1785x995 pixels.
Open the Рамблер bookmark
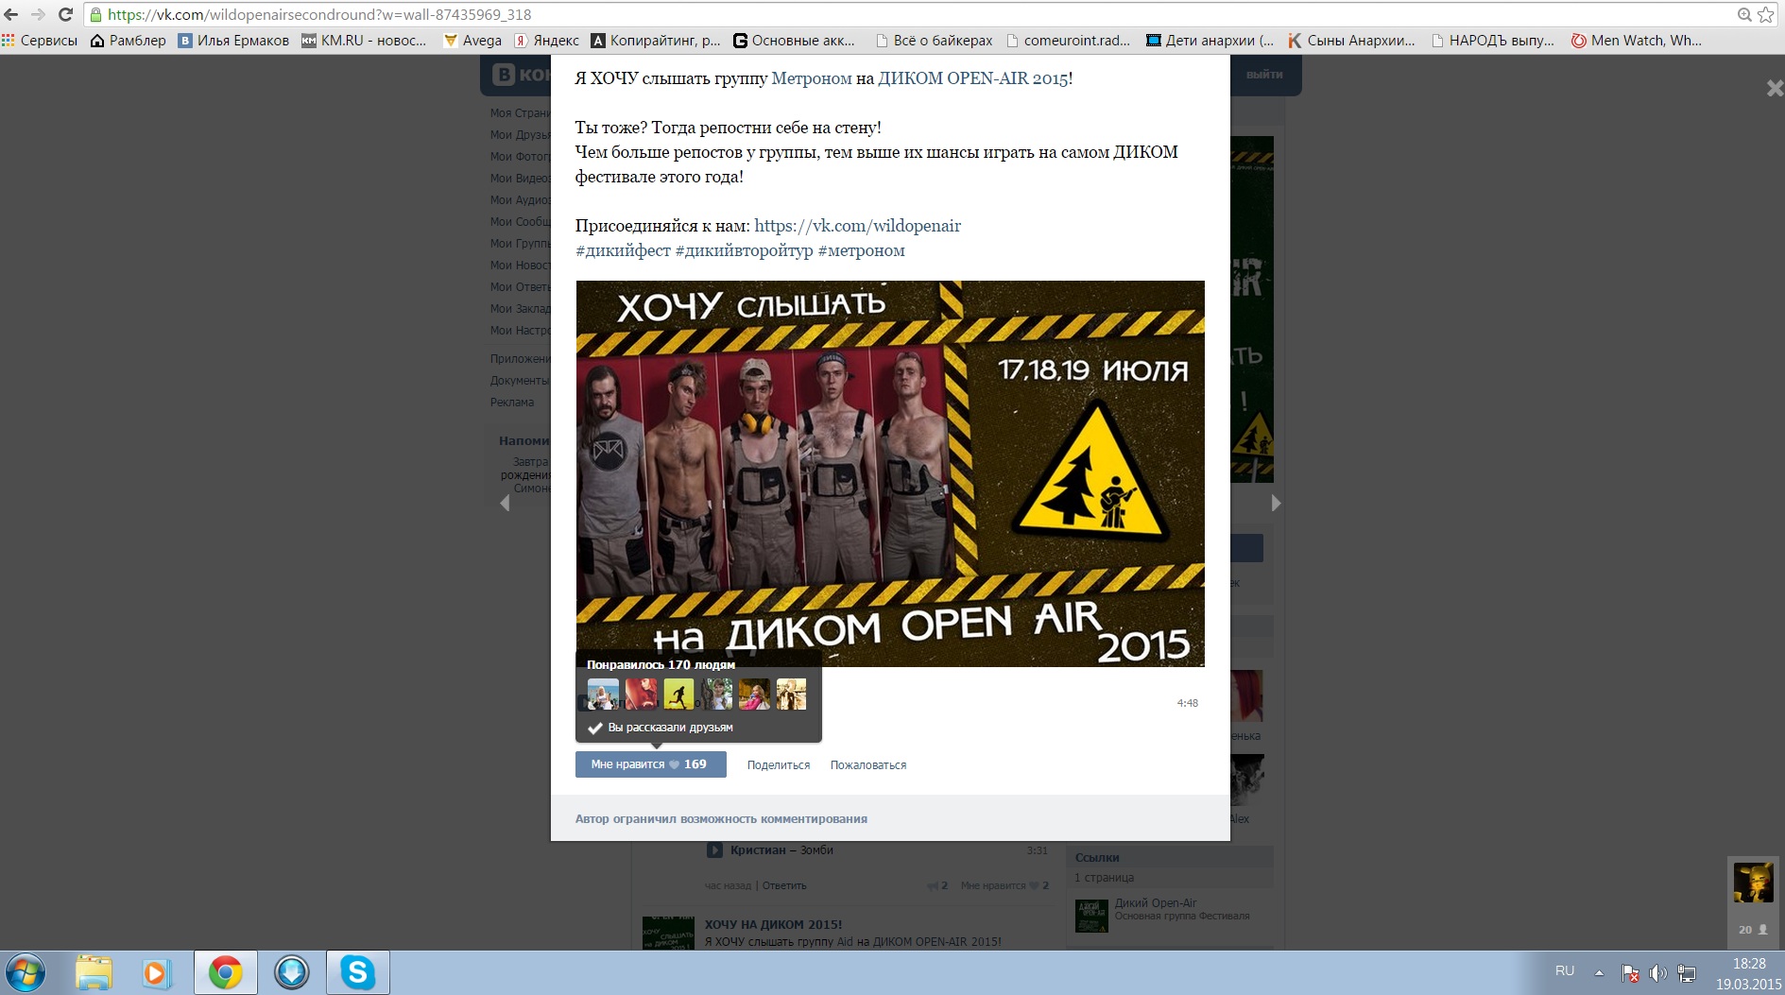click(128, 41)
